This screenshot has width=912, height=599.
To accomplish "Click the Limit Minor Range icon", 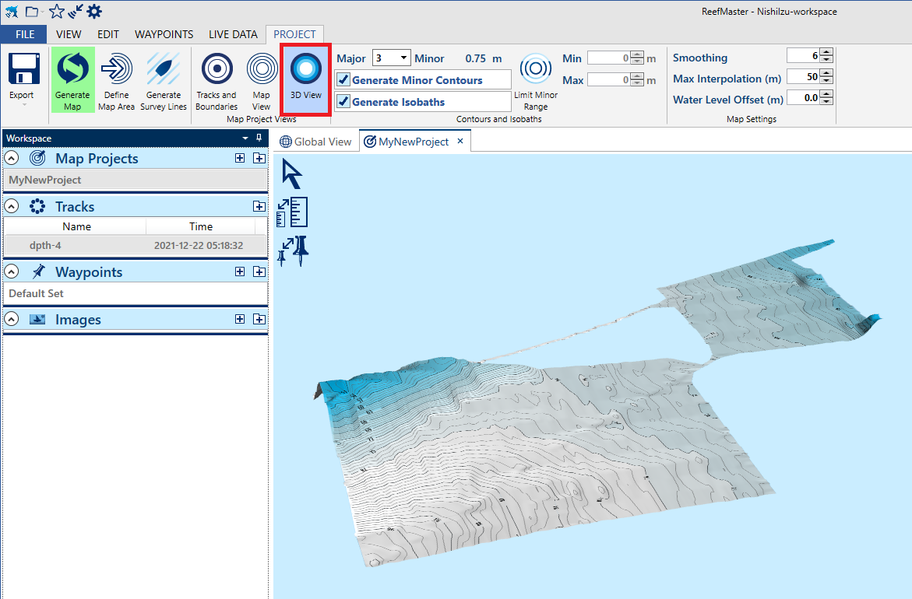I will click(x=536, y=70).
